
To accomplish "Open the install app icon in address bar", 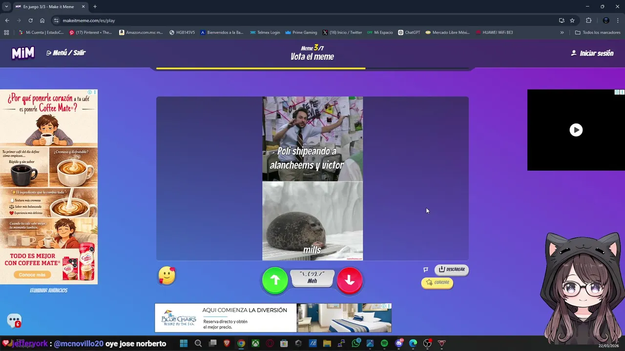I will pyautogui.click(x=562, y=20).
